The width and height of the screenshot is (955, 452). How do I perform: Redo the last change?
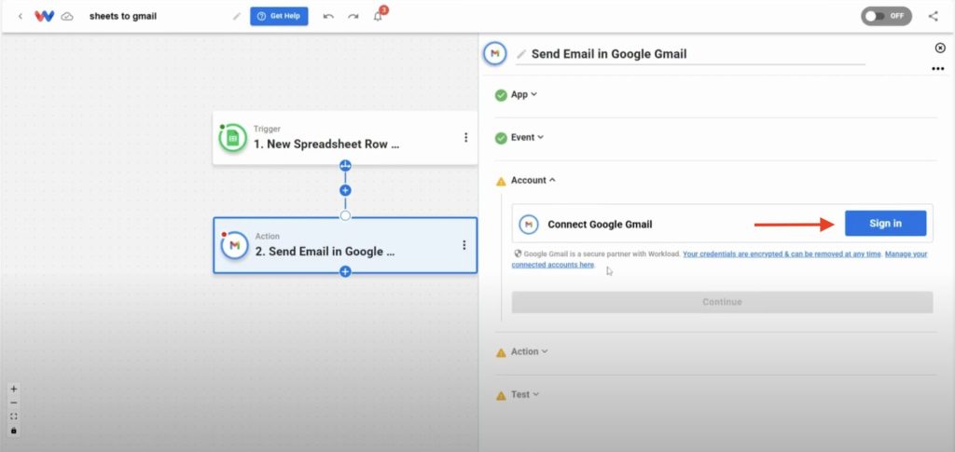pos(353,17)
